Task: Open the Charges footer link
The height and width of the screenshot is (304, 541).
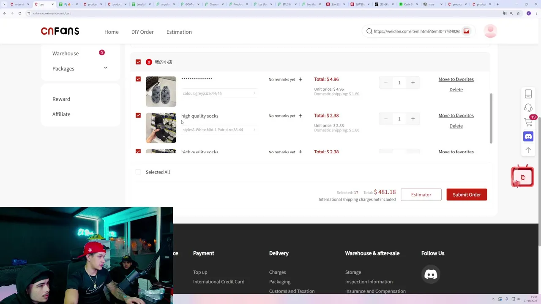Action: tap(277, 272)
